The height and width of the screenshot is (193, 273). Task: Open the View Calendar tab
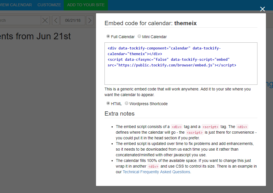click(16, 5)
